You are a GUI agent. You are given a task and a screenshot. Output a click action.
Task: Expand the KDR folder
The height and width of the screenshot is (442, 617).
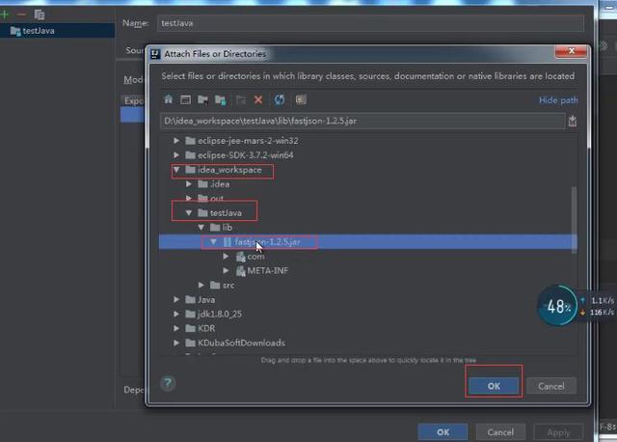coord(176,328)
